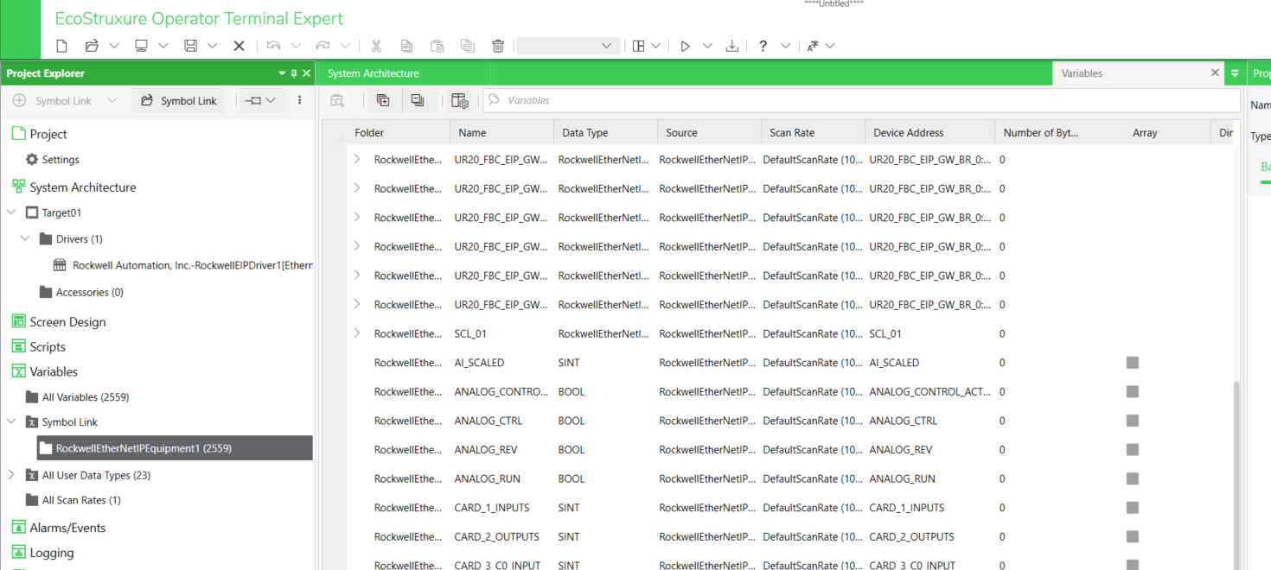This screenshot has width=1271, height=570.
Task: Select Accessories (0) folder
Action: 89,292
